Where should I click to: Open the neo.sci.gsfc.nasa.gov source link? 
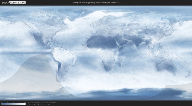[35, 104]
